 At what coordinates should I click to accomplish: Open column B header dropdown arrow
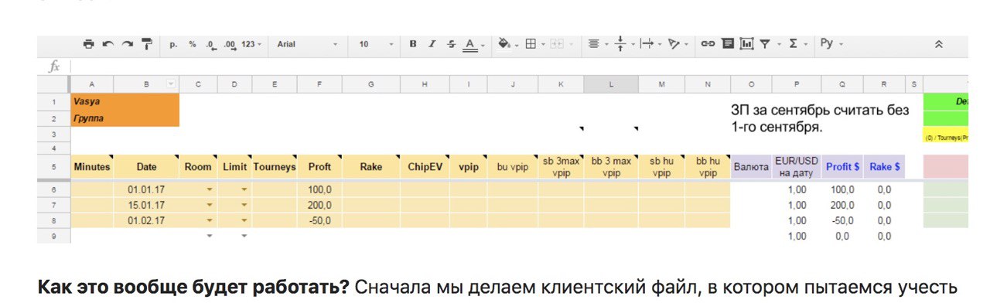coord(170,83)
